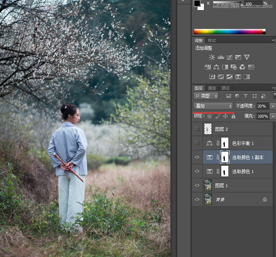This screenshot has height=257, width=276.
Task: Open the 叠加 blend mode dropdown
Action: [x=213, y=106]
